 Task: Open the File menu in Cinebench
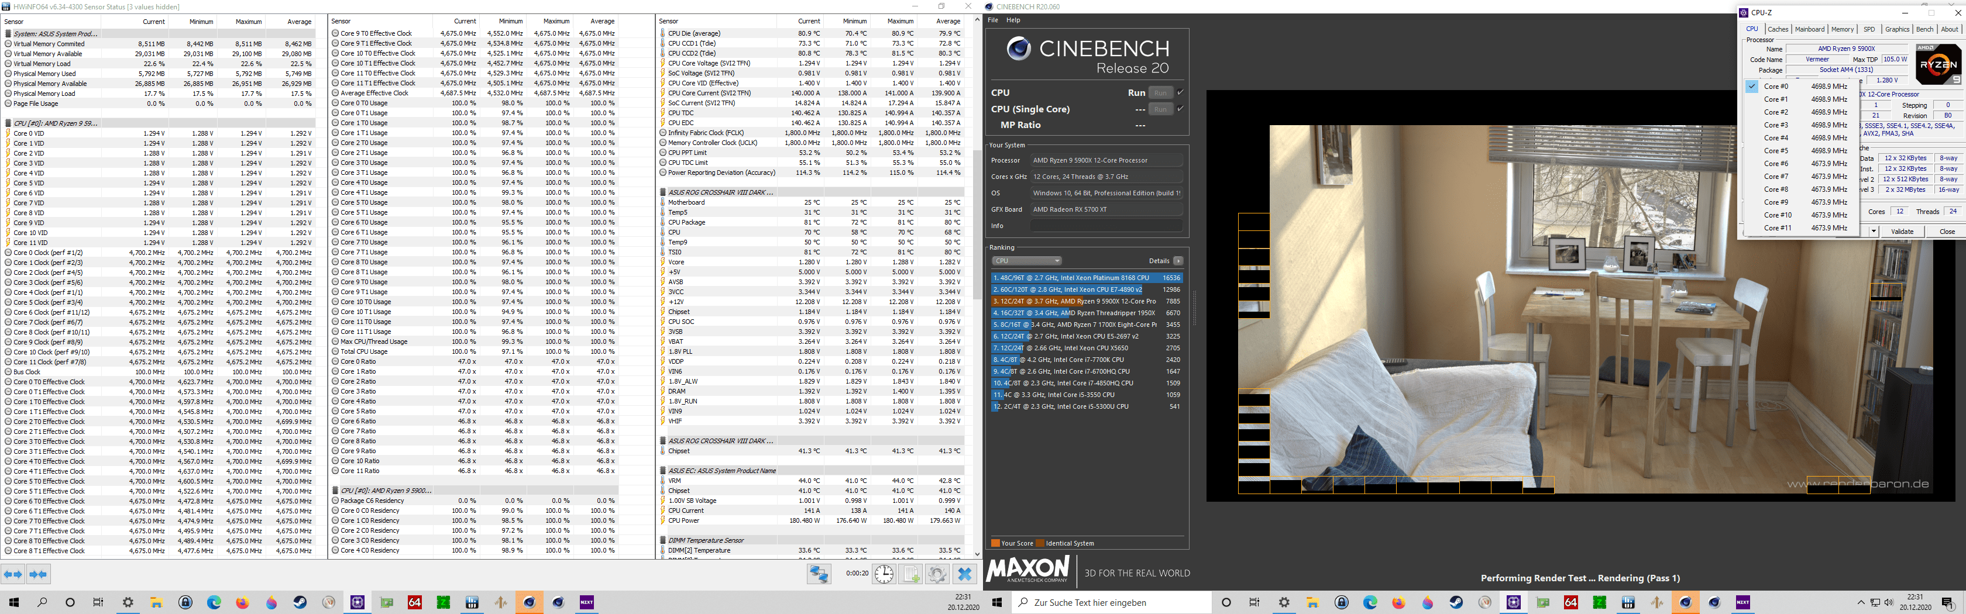coord(993,20)
